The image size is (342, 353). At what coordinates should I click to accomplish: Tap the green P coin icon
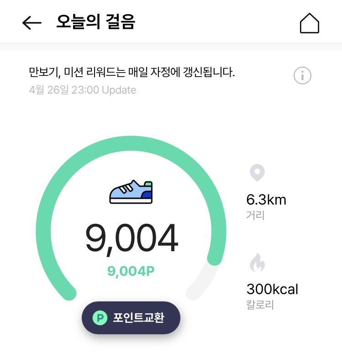(x=100, y=318)
